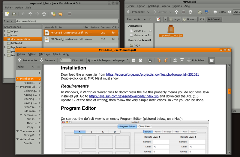Open the Aller à menu in PDF viewer
Viewport: 240px width, 157px height.
coord(56,54)
